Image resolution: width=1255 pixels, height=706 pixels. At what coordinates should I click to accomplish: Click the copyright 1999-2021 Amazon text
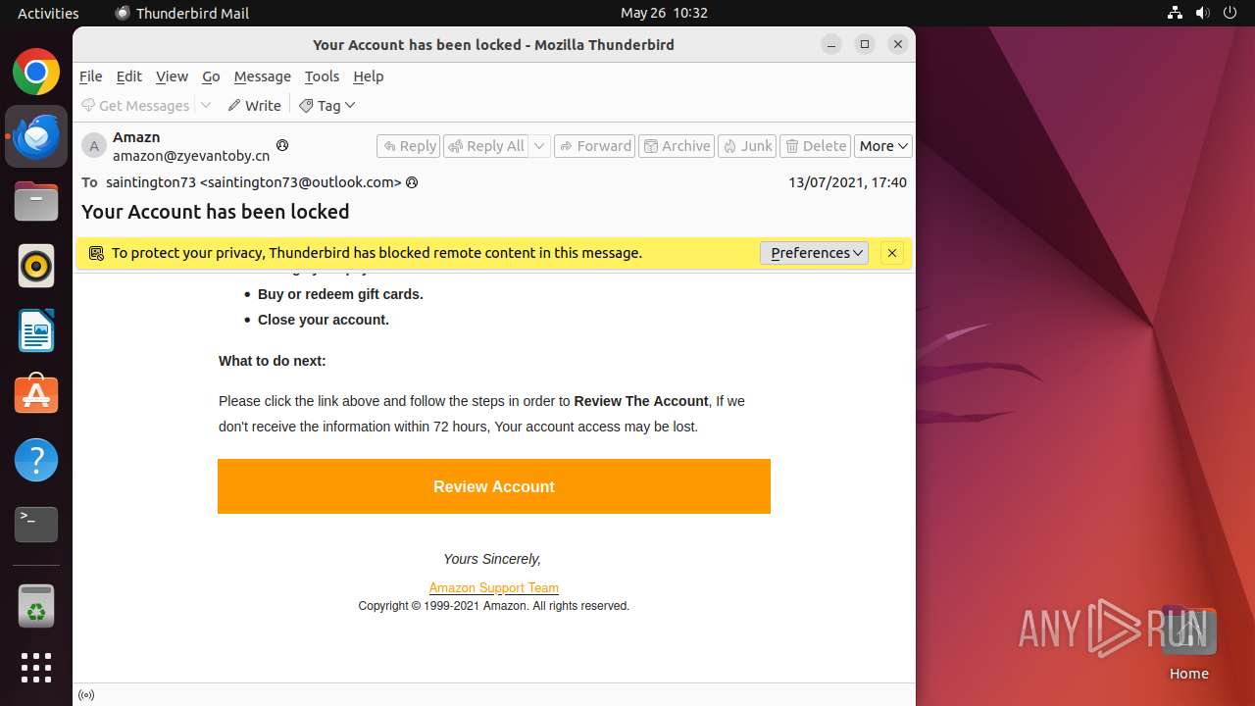pyautogui.click(x=494, y=606)
